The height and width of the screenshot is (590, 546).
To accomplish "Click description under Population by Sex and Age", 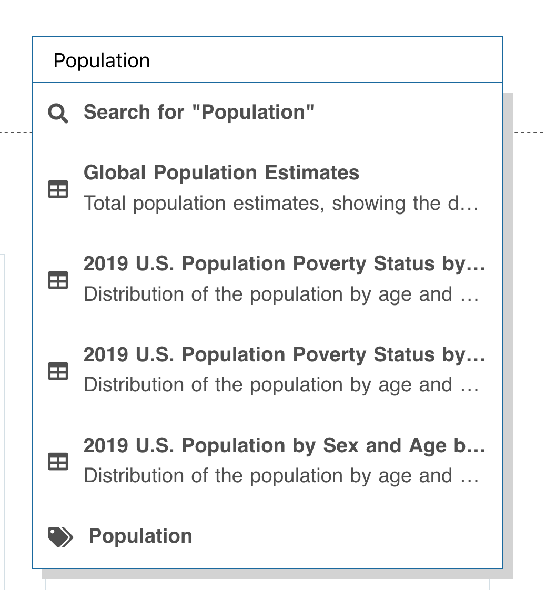I will pos(281,476).
